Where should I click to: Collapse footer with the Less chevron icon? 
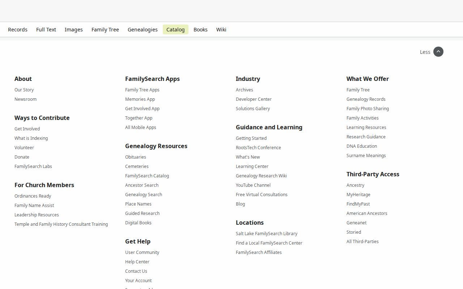pos(438,52)
